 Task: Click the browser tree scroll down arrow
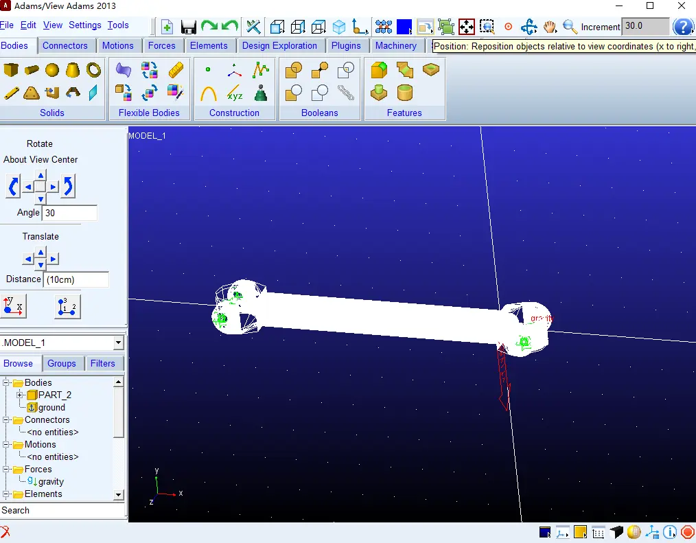click(119, 495)
